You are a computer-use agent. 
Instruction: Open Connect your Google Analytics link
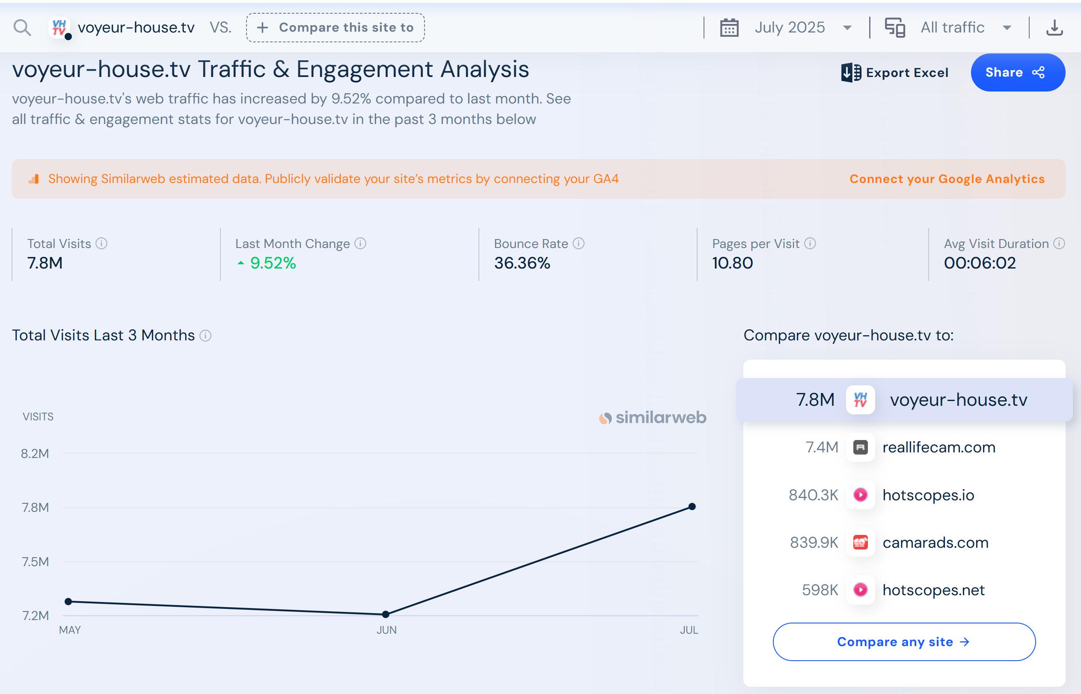coord(947,179)
